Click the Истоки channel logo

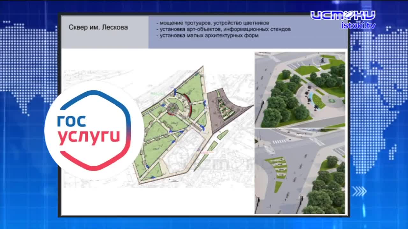(x=343, y=16)
